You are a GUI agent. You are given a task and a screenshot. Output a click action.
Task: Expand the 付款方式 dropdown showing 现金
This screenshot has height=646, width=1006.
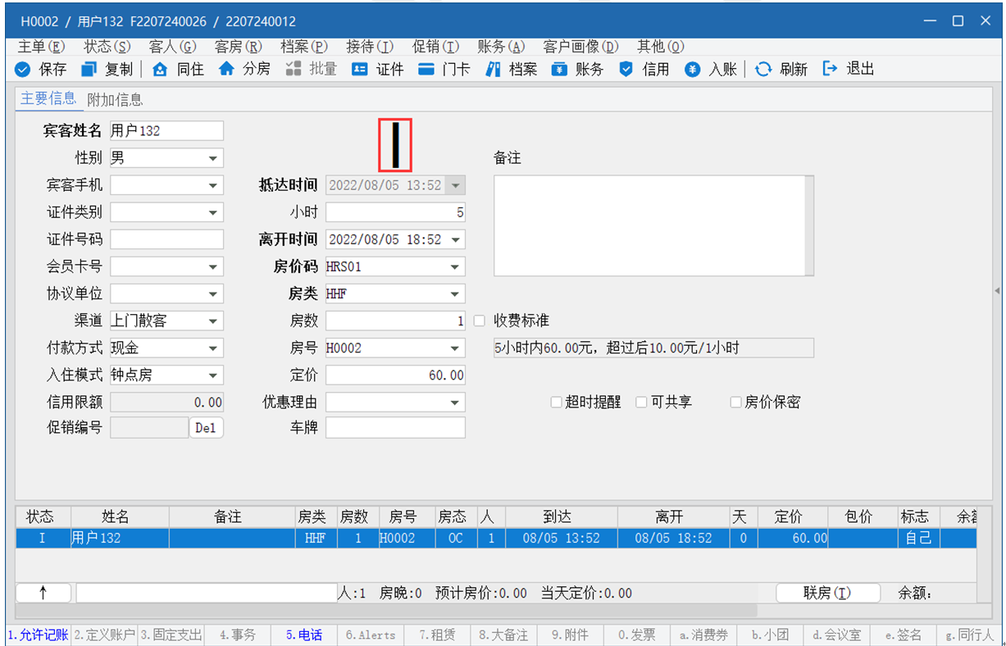[x=213, y=348]
